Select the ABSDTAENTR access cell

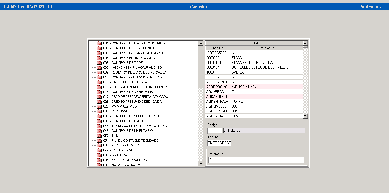(x=218, y=82)
